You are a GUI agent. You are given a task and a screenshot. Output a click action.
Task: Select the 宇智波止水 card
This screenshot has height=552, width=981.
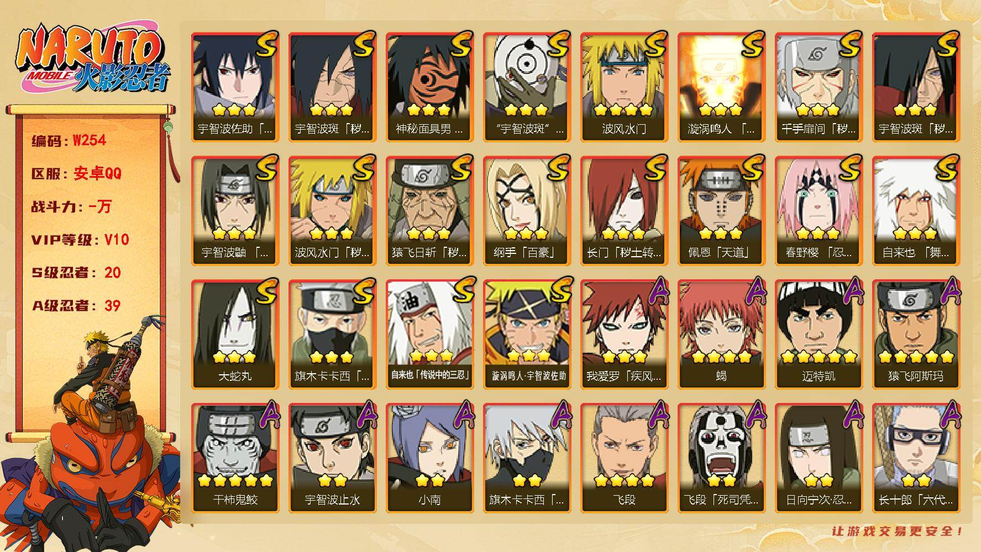point(332,458)
